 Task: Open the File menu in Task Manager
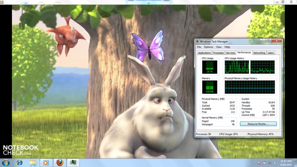tap(199, 47)
